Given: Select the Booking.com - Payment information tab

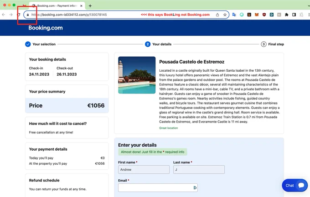Looking at the screenshot, I should (x=57, y=6).
